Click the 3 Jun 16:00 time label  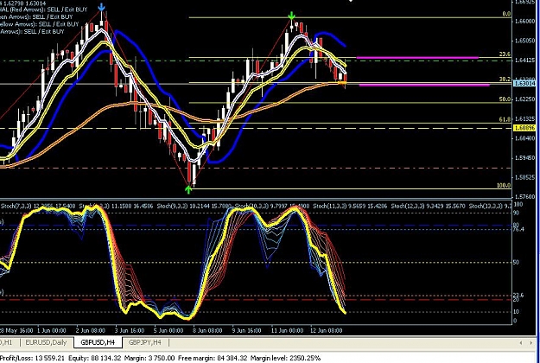click(x=130, y=331)
